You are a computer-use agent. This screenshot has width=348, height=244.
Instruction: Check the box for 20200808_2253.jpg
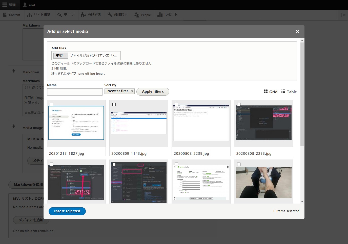239,104
